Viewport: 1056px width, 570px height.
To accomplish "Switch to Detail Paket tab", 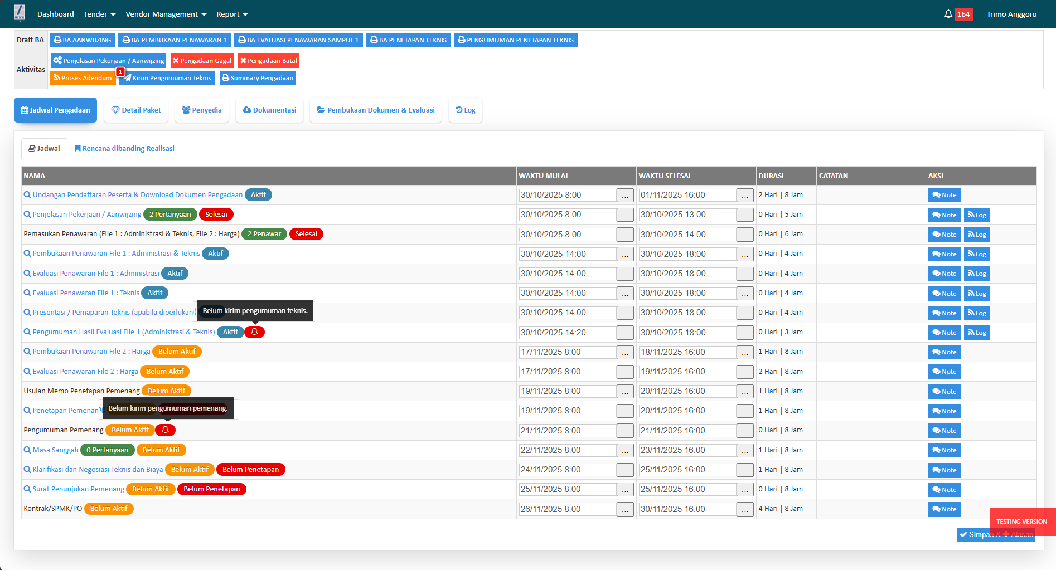I will pos(136,110).
